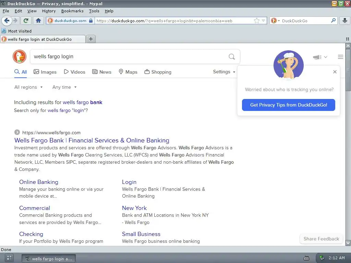Switch to Shopping results

coord(158,72)
